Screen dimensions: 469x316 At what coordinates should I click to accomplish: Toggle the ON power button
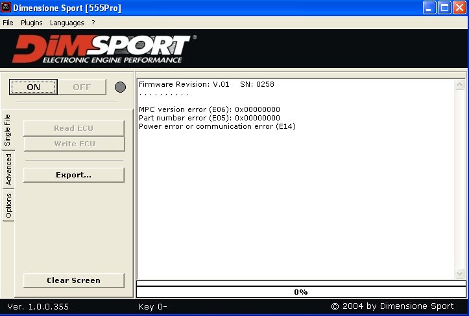click(33, 87)
